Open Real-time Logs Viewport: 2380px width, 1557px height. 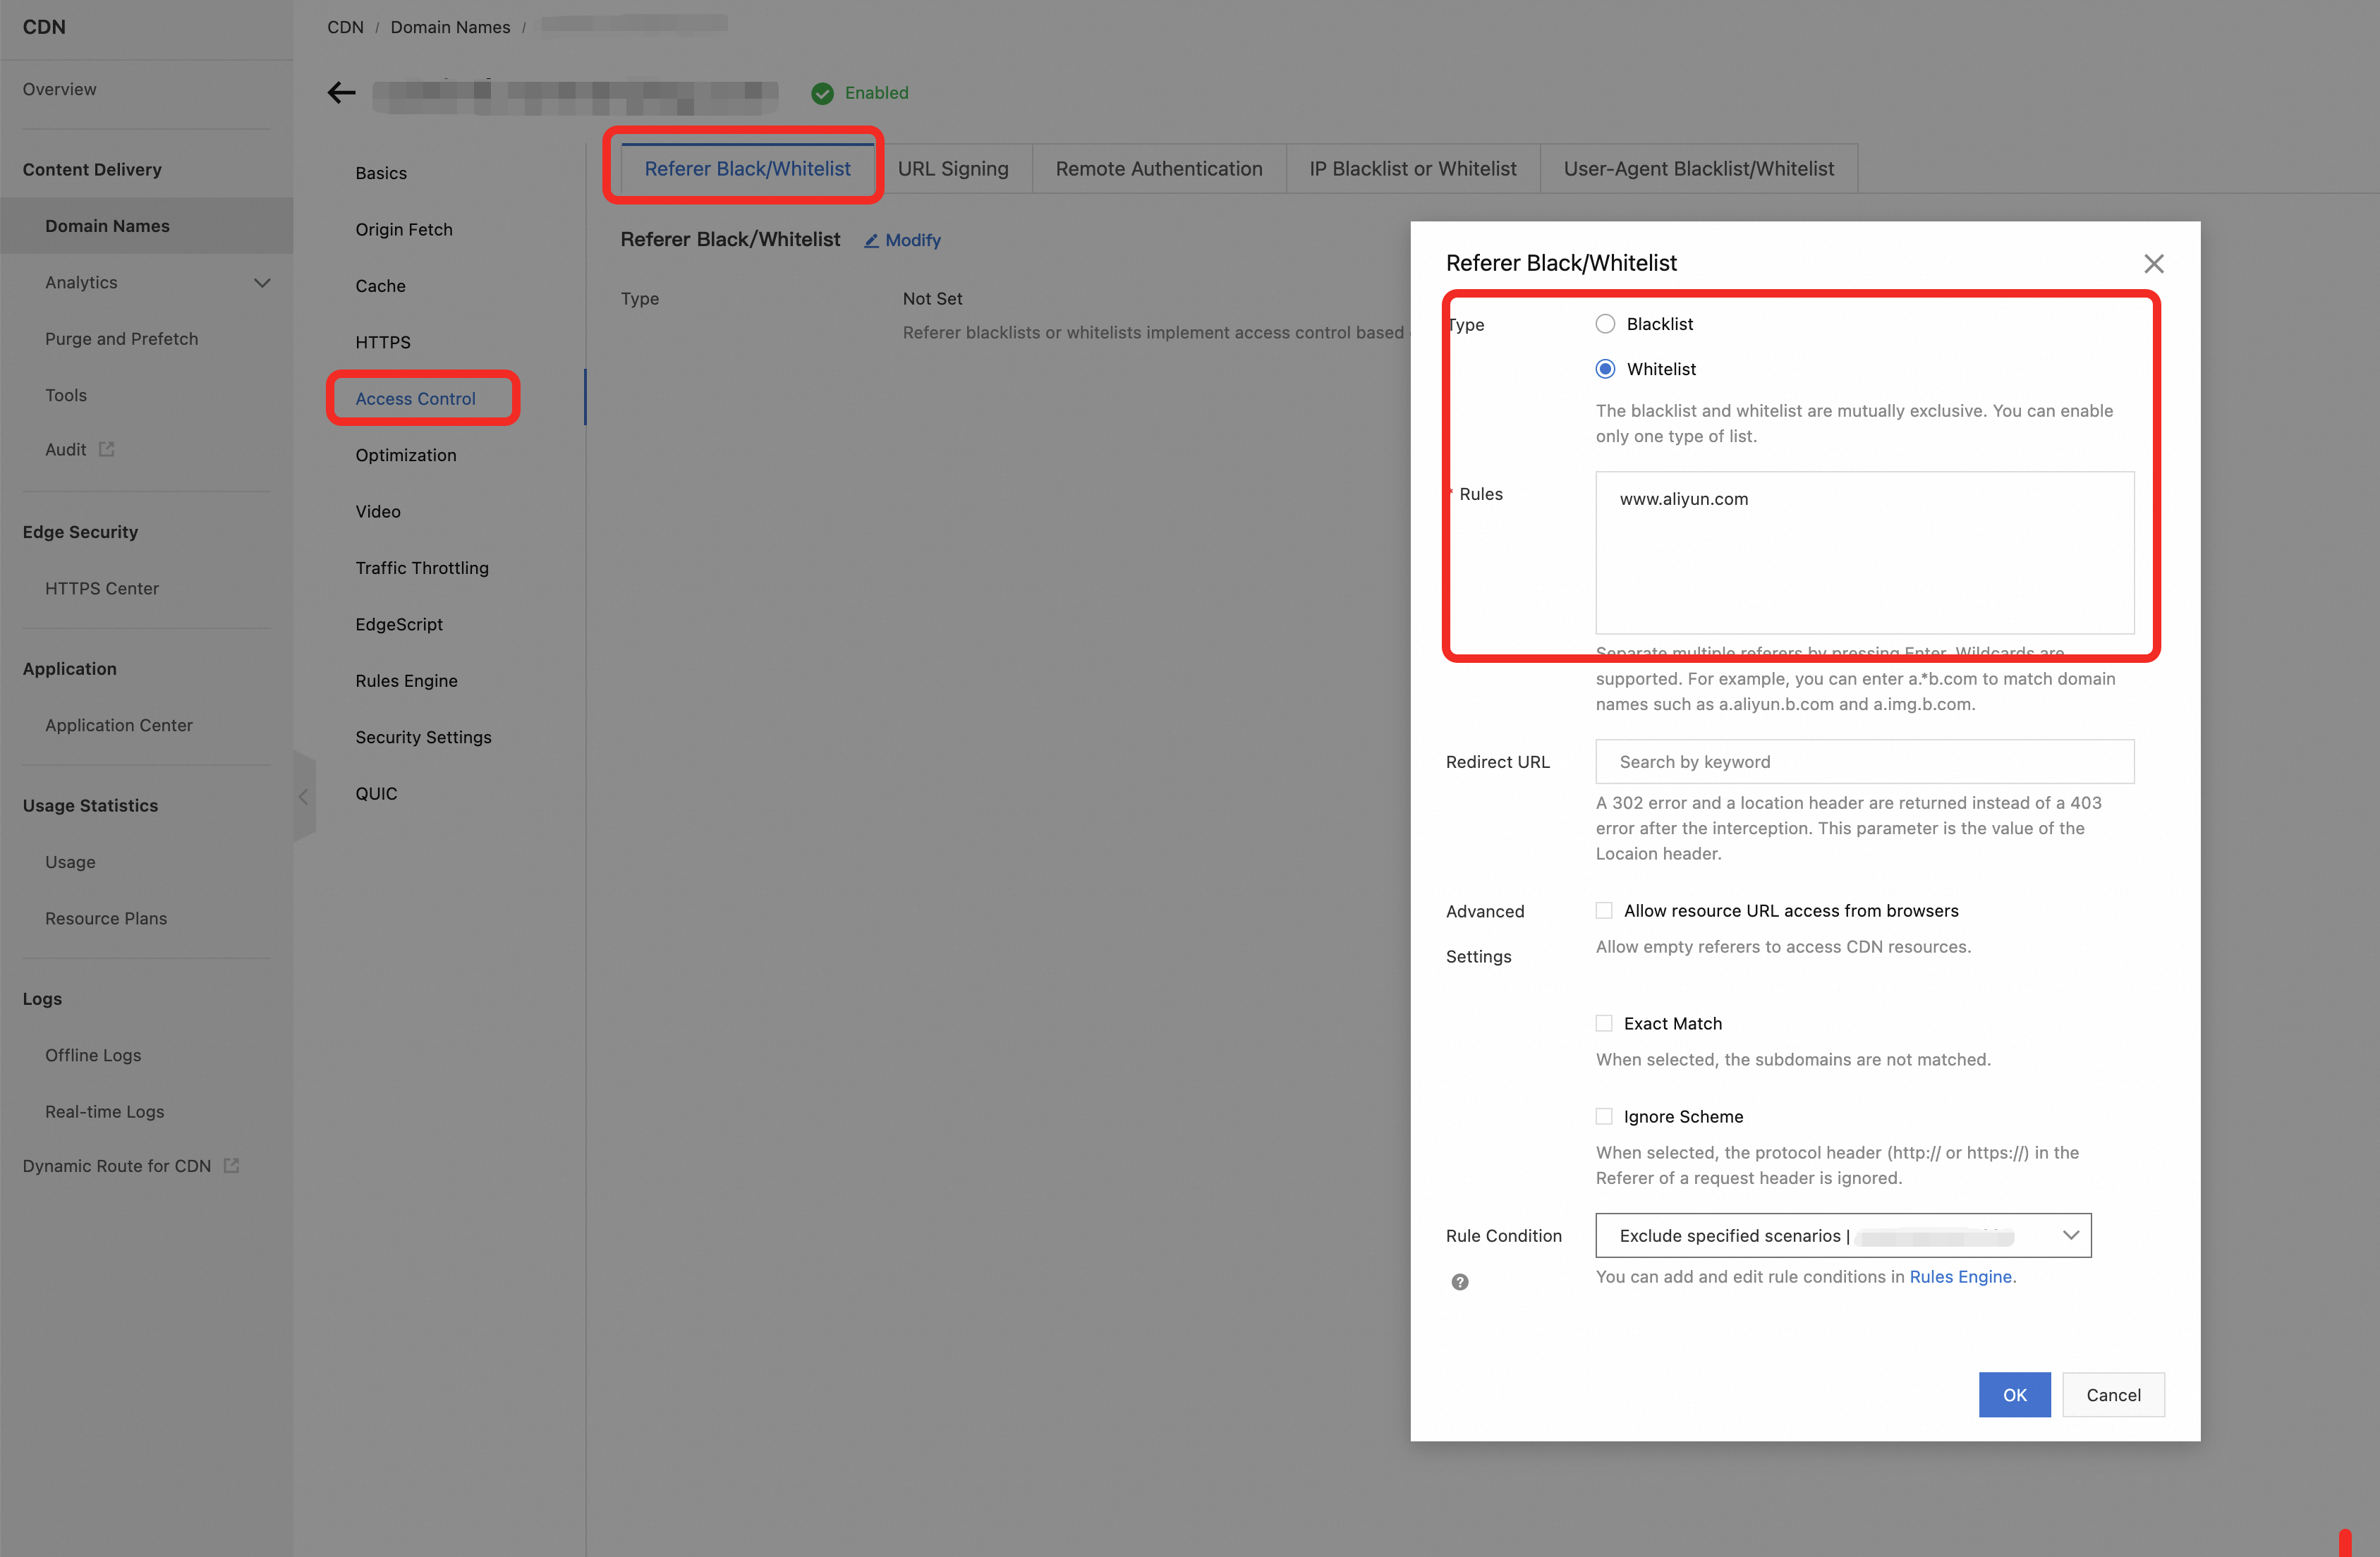point(104,1112)
